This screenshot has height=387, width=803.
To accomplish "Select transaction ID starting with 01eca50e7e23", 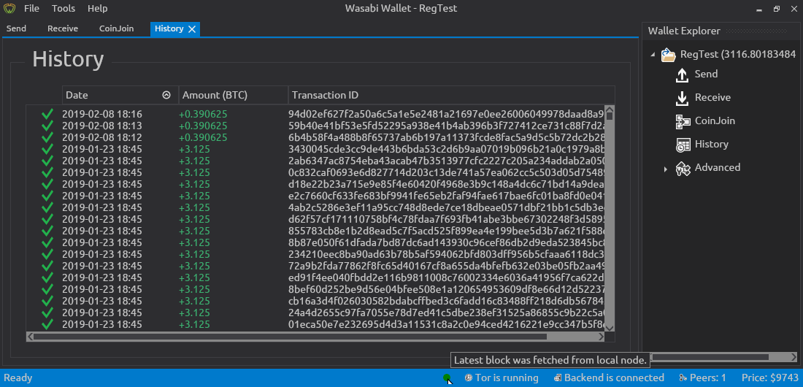I will (x=446, y=324).
